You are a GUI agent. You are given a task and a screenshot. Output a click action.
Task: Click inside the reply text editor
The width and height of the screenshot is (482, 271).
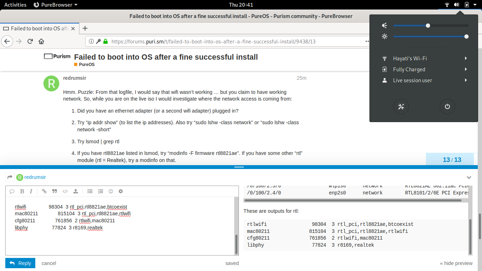pos(120,226)
